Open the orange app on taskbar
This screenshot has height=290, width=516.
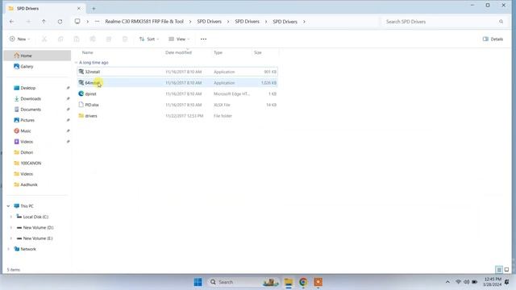[318, 282]
